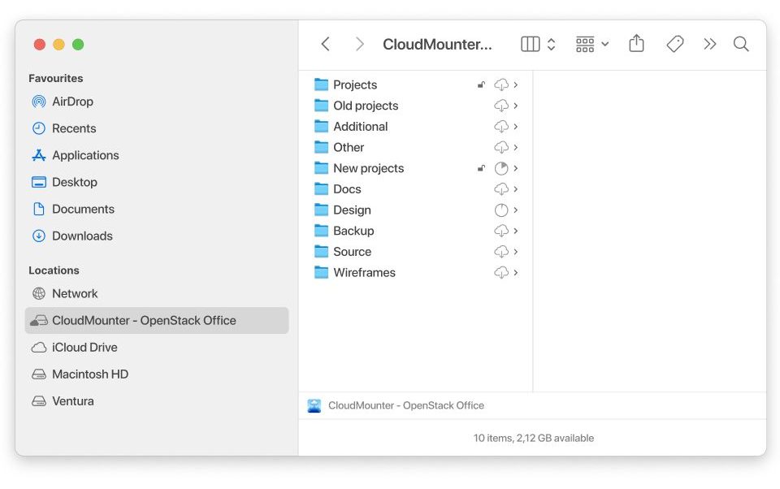This screenshot has height=489, width=780.
Task: Click the New projects folder icon
Action: (322, 168)
